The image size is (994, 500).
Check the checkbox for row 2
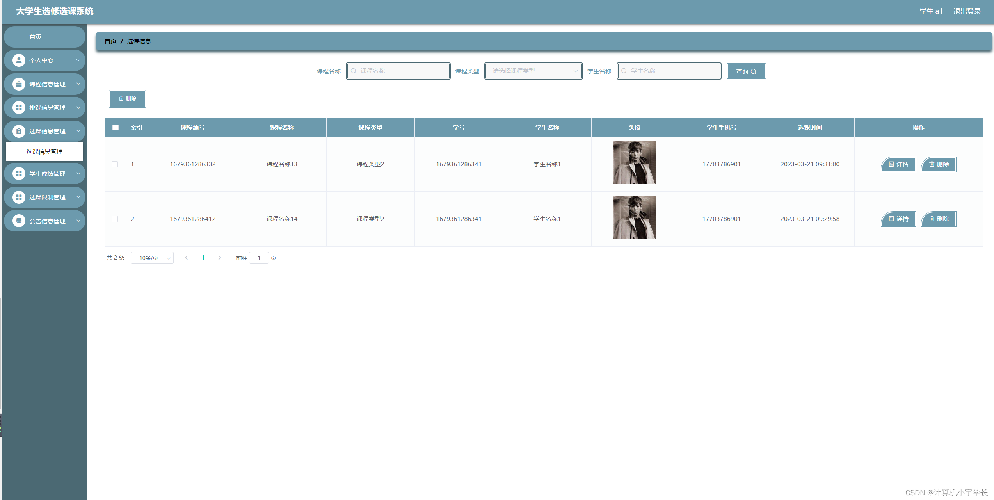click(115, 219)
